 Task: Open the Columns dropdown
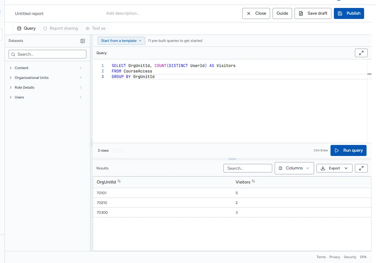(294, 168)
